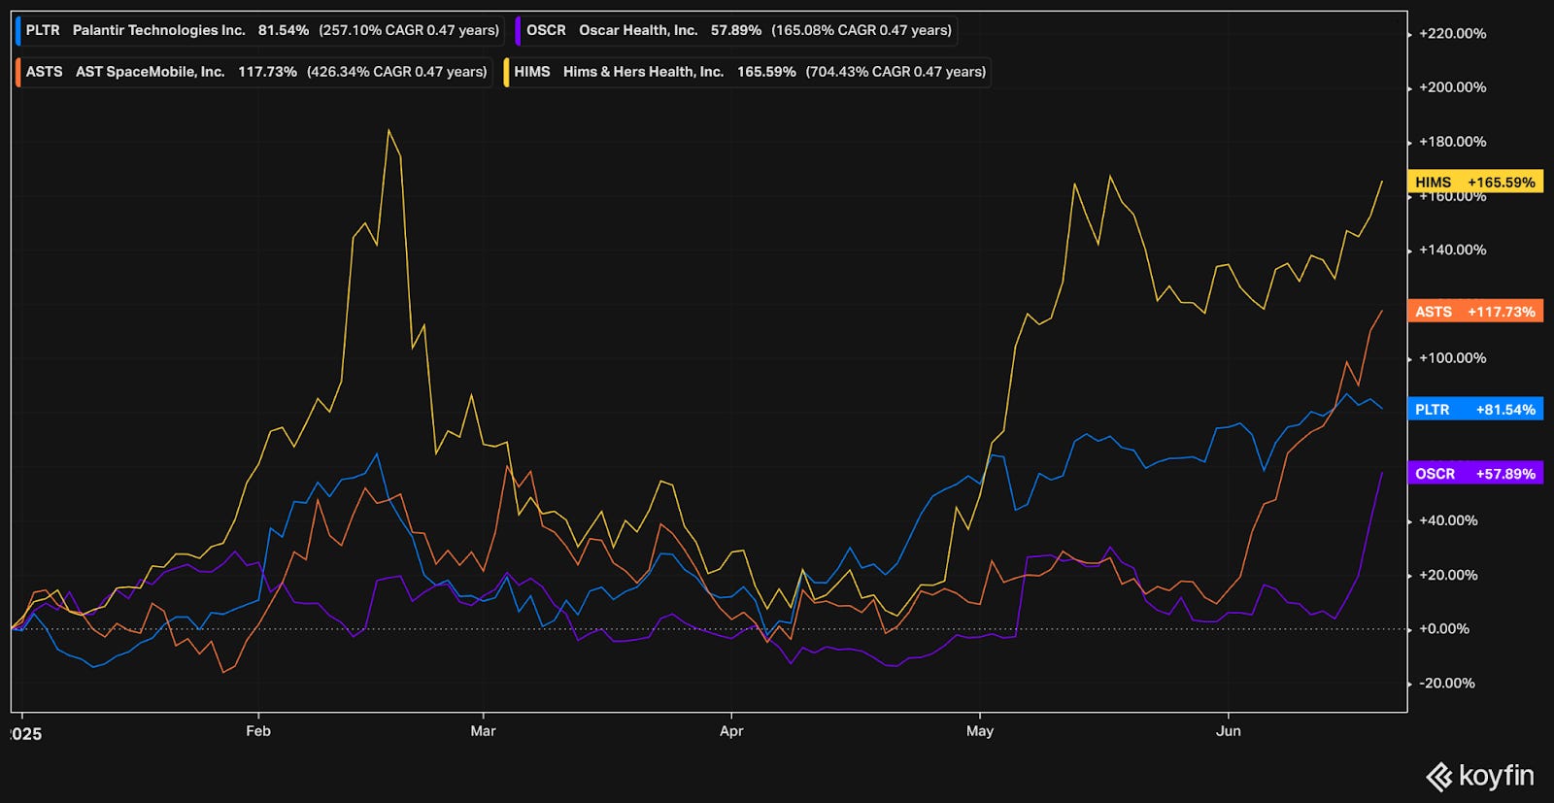Click the ASTS AST SpaceMobile legend entry
Image resolution: width=1554 pixels, height=803 pixels.
pyautogui.click(x=254, y=72)
